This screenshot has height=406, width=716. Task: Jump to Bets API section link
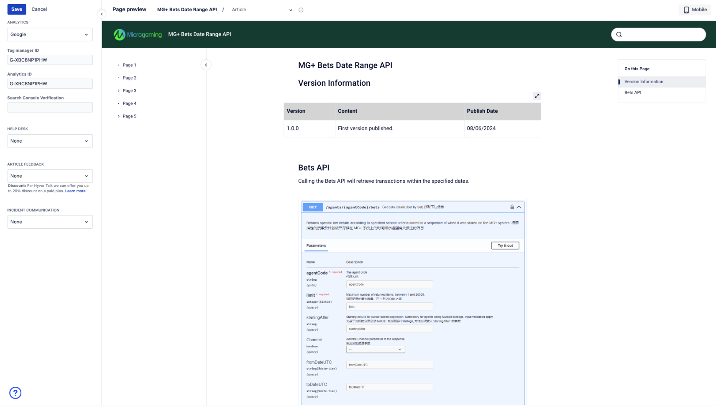(632, 93)
